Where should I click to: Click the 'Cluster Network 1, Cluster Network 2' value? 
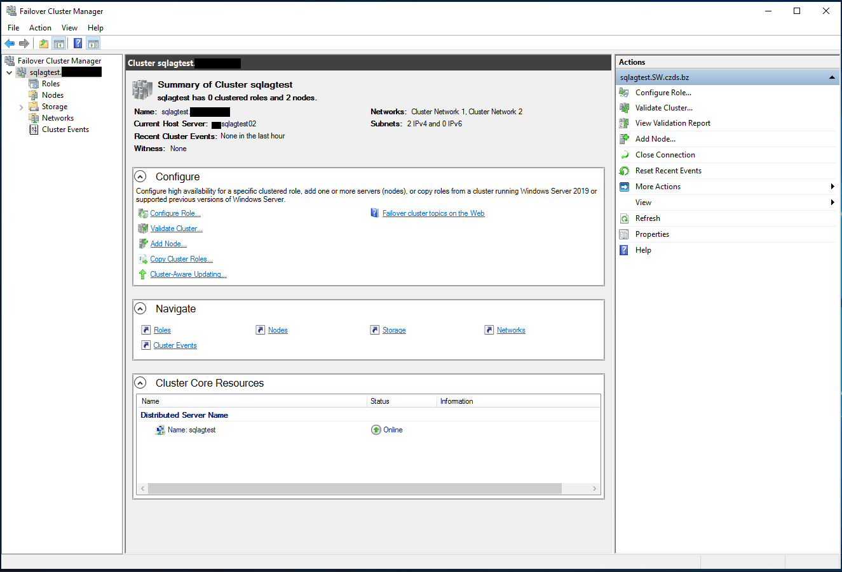[x=466, y=112]
